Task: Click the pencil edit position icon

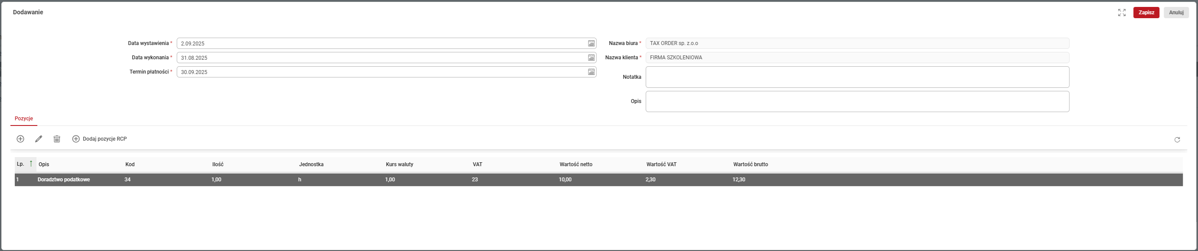Action: (x=39, y=139)
